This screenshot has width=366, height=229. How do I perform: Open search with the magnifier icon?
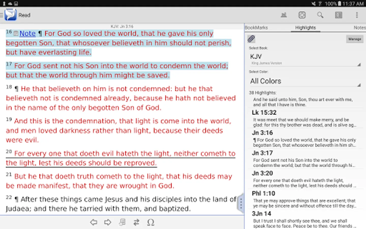tap(320, 15)
